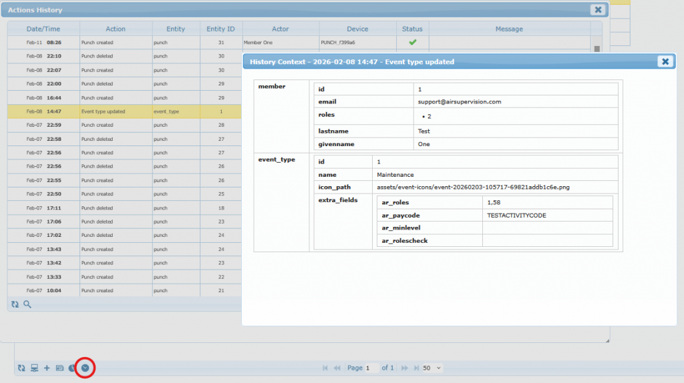The width and height of the screenshot is (684, 383).
Task: Close the History Context dialog
Action: point(665,61)
